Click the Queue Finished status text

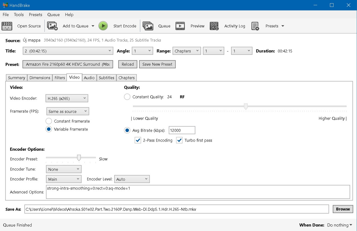[17, 225]
